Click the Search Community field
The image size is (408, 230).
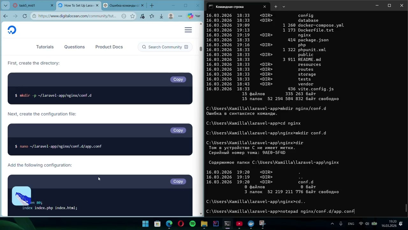pyautogui.click(x=165, y=47)
